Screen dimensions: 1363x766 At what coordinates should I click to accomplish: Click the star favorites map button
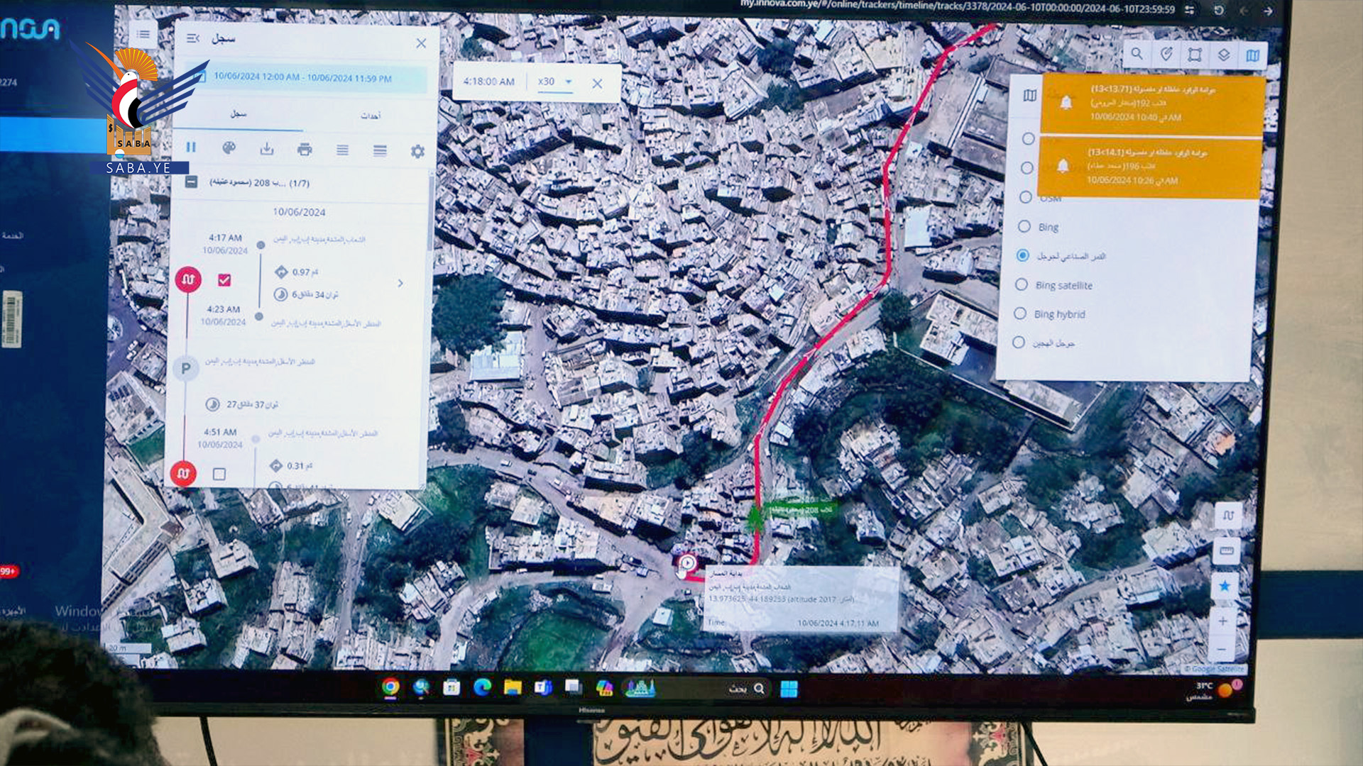(x=1225, y=586)
